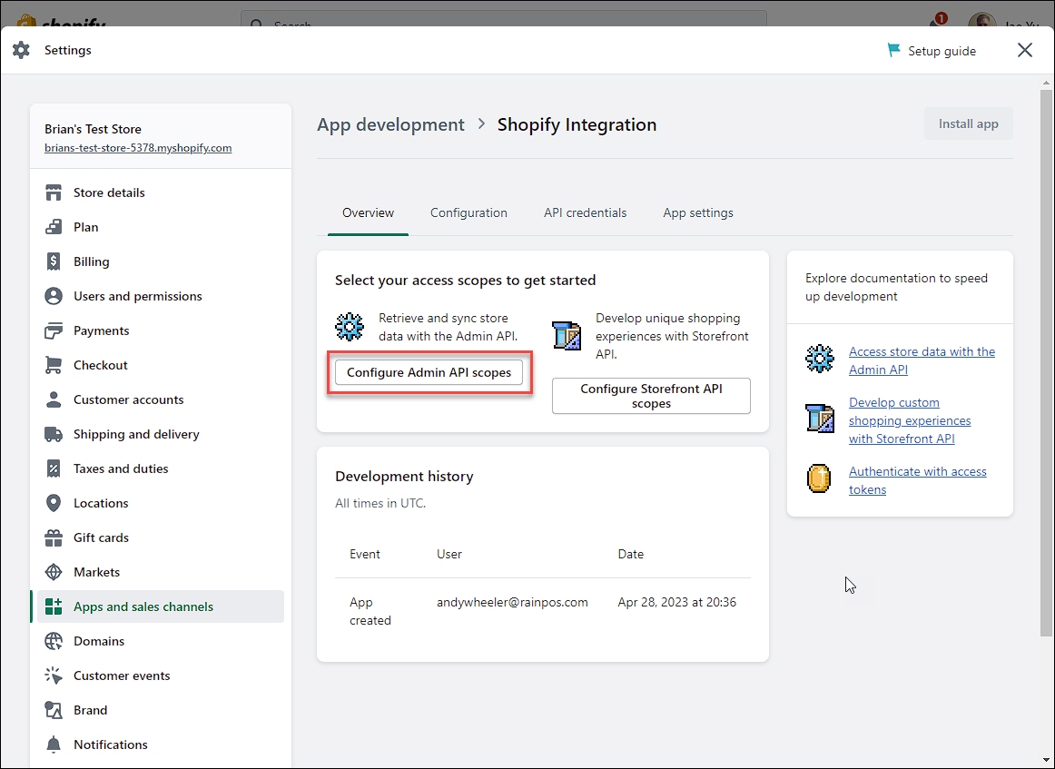The image size is (1055, 769).
Task: Click the Brand icon in sidebar
Action: tap(54, 710)
